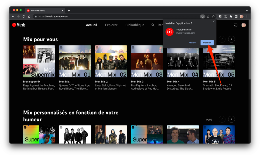
Task: Open the first green Super mood mix thumbnail
Action: coord(39,134)
